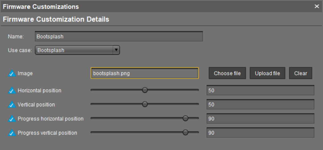This screenshot has width=323, height=150.
Task: Click the Progress vertical position value field
Action: pos(260,133)
